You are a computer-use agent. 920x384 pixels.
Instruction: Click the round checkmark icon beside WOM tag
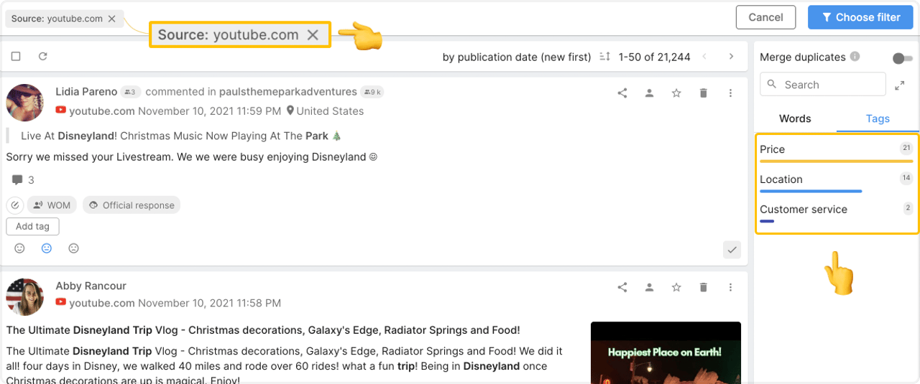pos(15,205)
